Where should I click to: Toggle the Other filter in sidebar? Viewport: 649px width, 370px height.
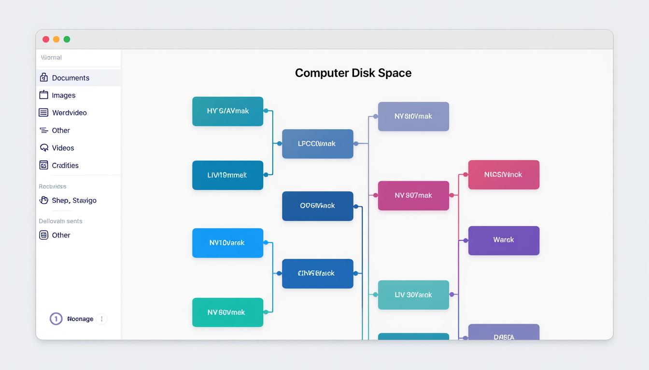pos(61,130)
